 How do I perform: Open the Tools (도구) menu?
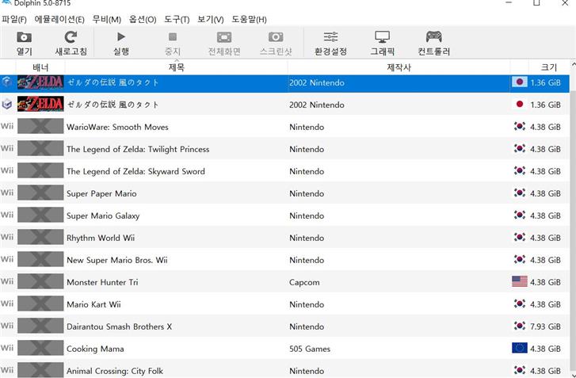tap(177, 20)
